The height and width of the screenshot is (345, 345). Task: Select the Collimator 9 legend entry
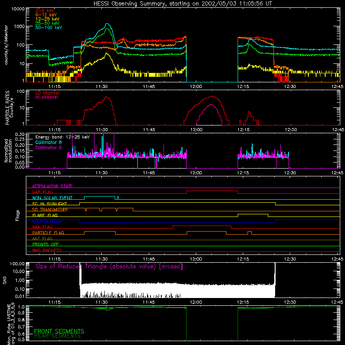coord(48,147)
